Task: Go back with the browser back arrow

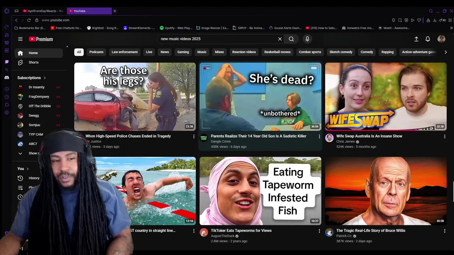Action: (x=16, y=20)
